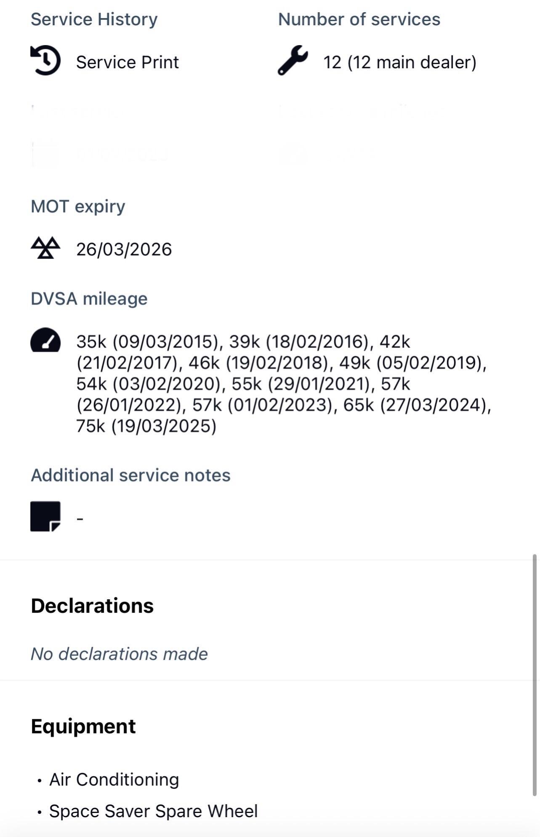Screen dimensions: 540x837
Task: Click the 12 main dealer count
Action: tap(399, 62)
